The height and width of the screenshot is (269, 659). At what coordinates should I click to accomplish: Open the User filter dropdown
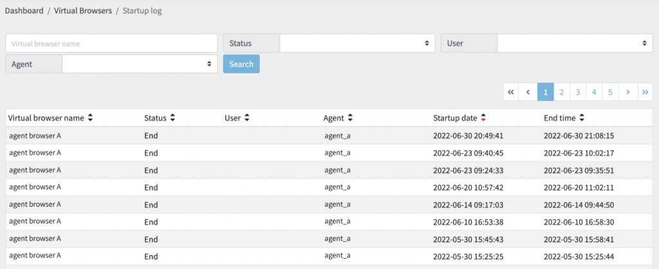(575, 43)
